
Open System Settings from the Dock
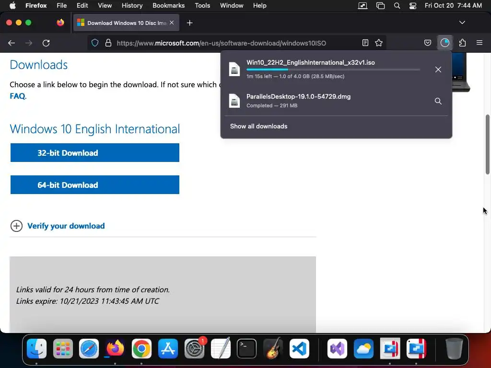coord(195,348)
